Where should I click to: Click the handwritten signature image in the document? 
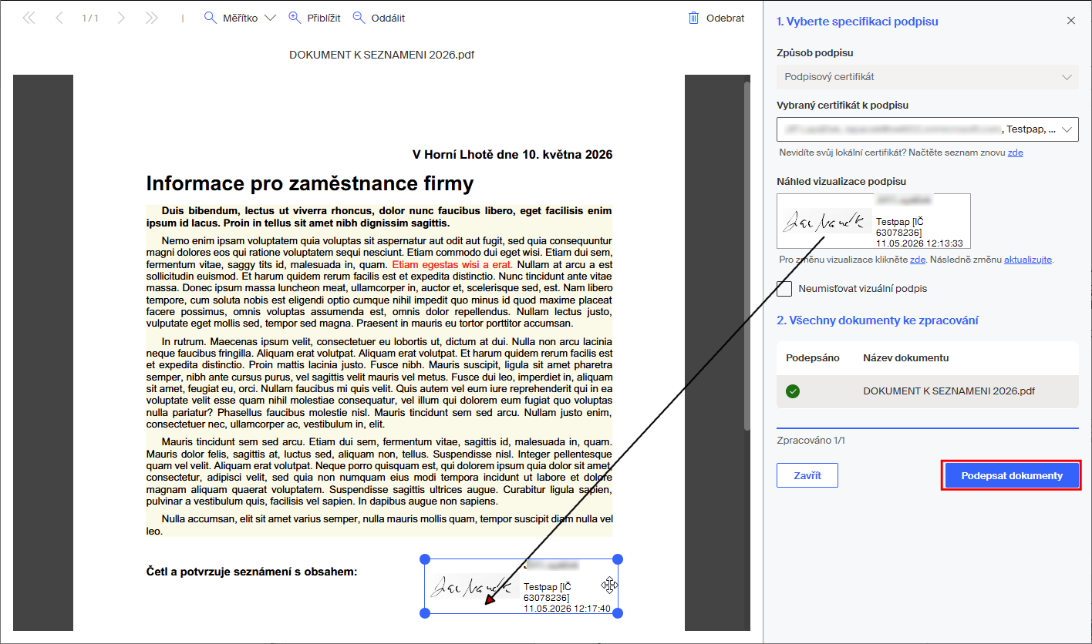point(472,587)
